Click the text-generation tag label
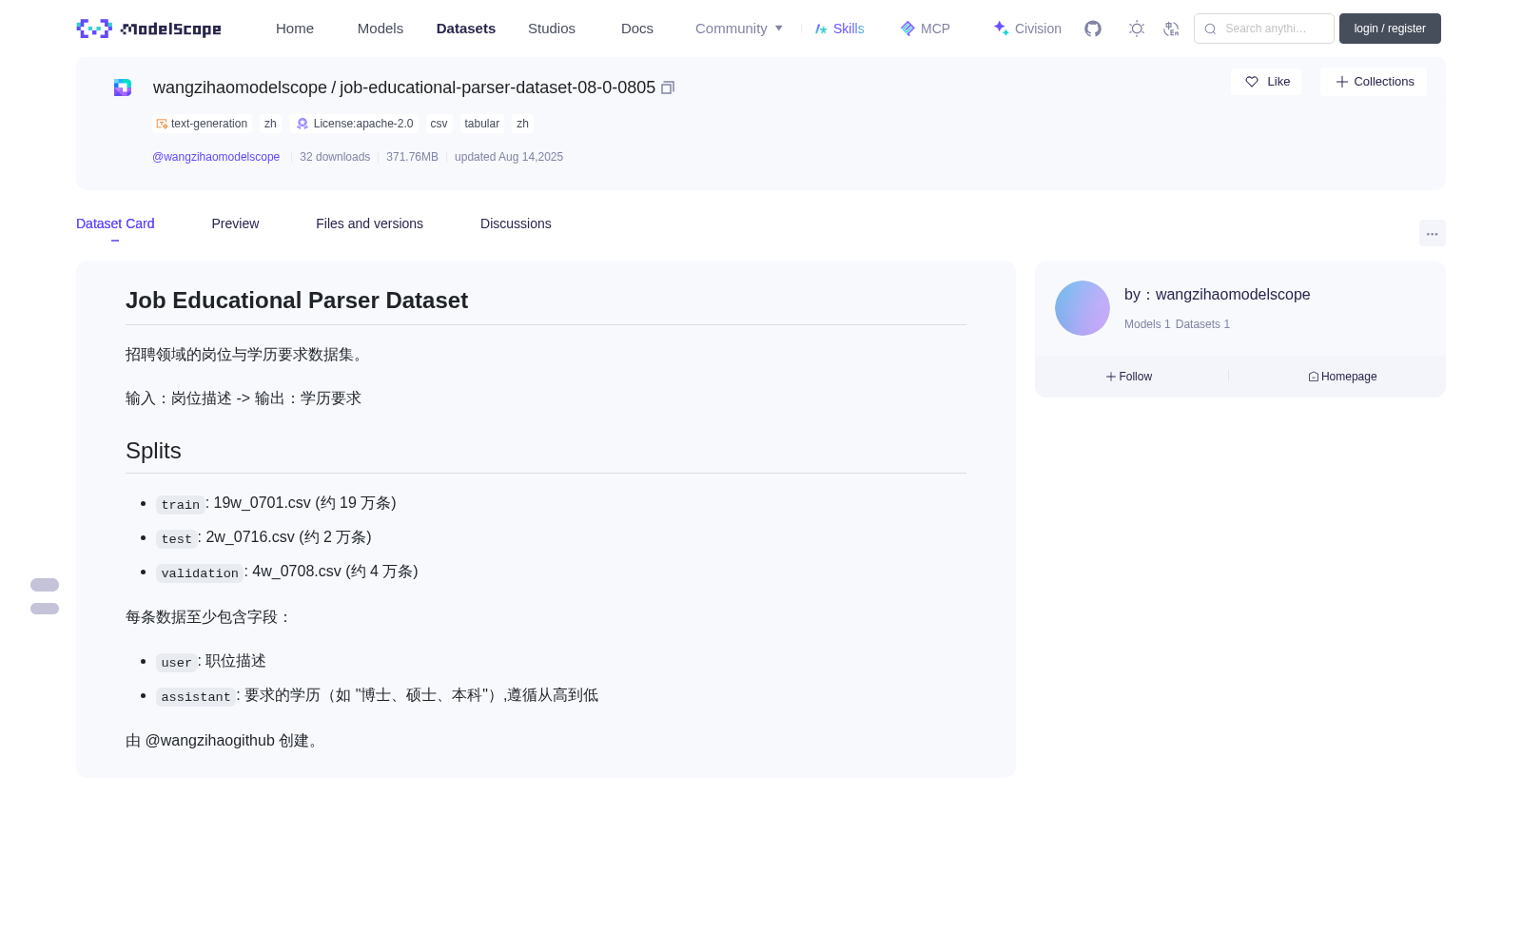 click(209, 124)
